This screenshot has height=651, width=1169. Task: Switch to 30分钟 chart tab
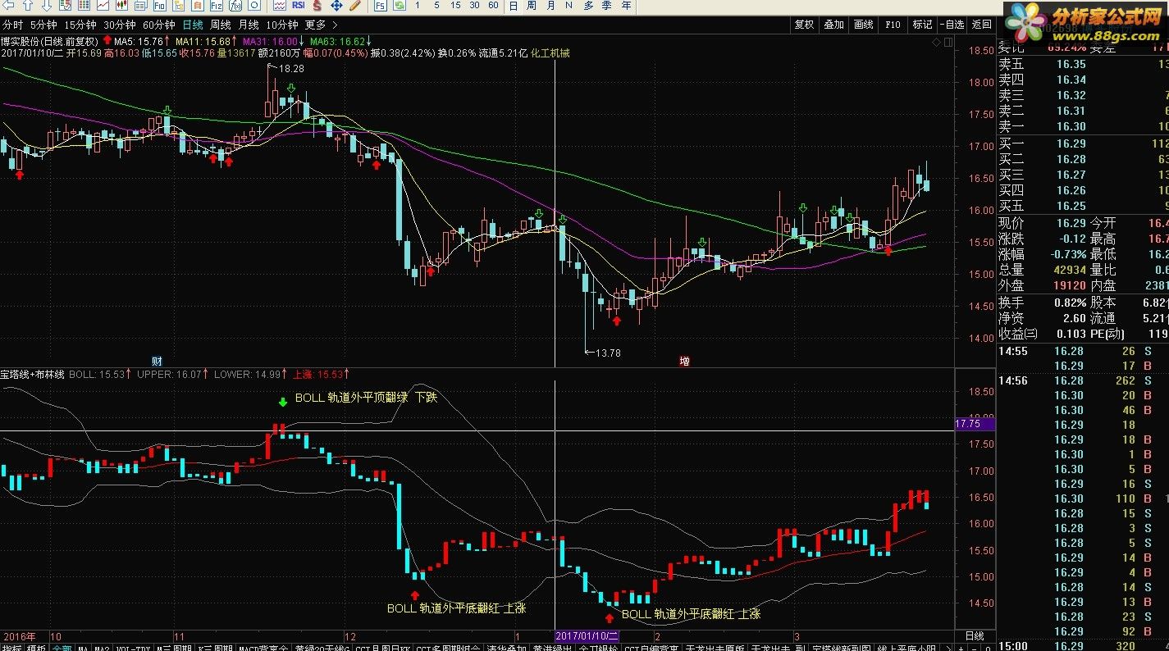click(120, 25)
